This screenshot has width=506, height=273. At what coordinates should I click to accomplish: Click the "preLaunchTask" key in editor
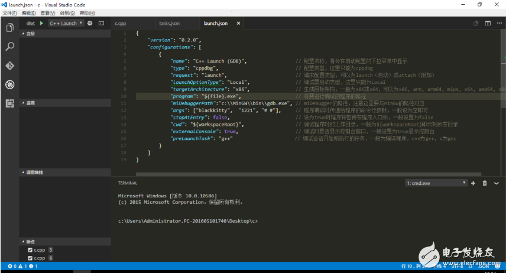192,138
